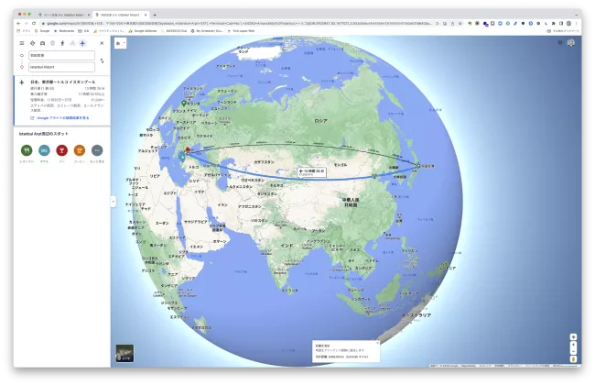The image size is (595, 385).
Task: Click the Hotels nearby category icon
Action: tap(44, 150)
